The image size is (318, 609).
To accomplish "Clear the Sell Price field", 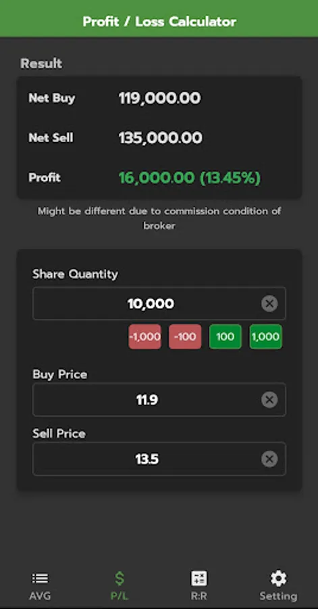I will coord(269,459).
